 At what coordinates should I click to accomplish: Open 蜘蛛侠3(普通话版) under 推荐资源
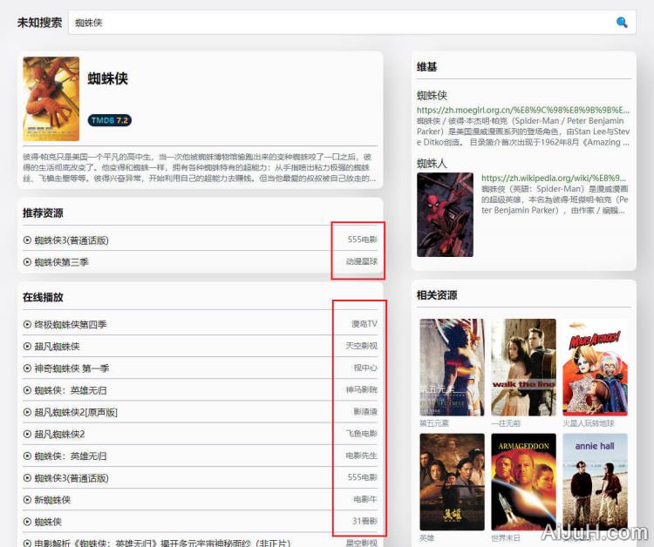tap(72, 240)
